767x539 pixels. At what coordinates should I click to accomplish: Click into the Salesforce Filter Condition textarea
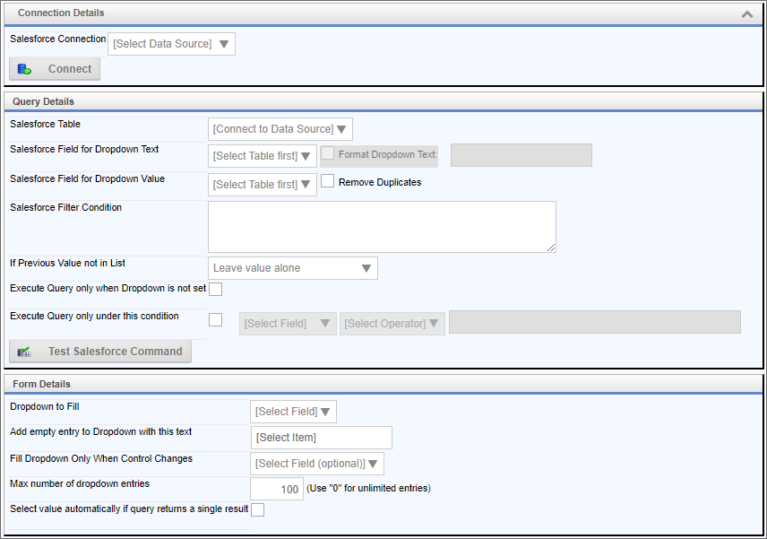point(382,227)
